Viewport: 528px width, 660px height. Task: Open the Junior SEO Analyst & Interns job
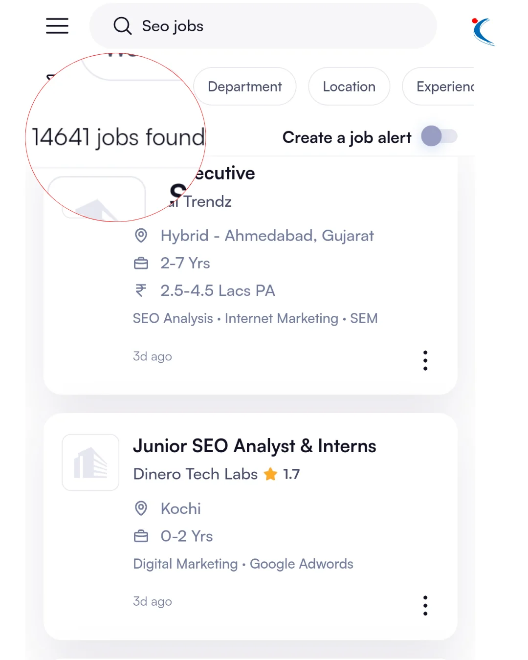pos(255,446)
